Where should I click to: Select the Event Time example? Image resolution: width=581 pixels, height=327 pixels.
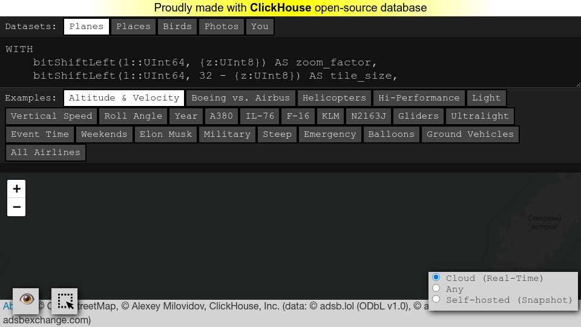(40, 134)
